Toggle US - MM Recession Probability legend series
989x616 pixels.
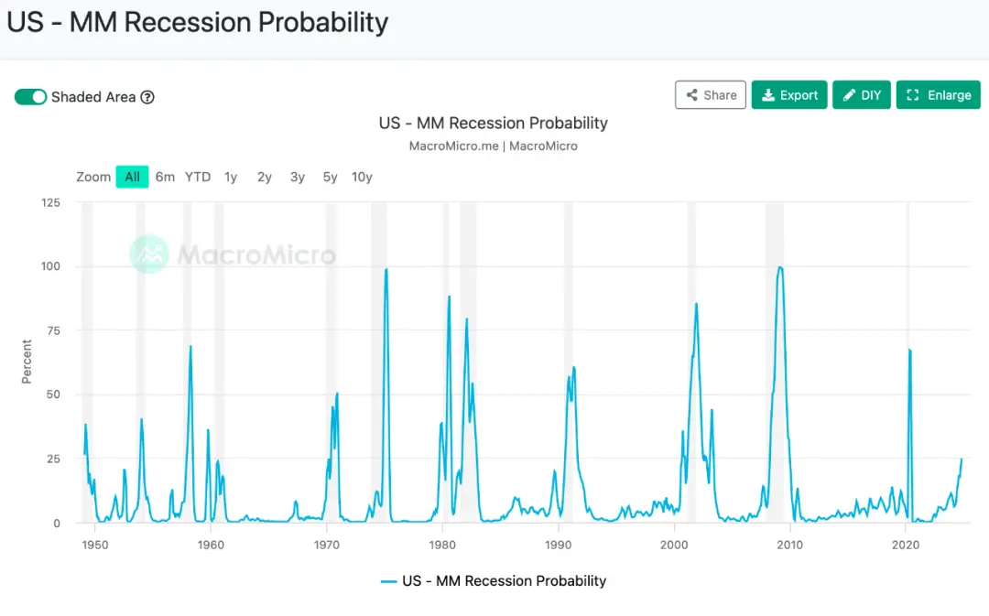[x=494, y=580]
